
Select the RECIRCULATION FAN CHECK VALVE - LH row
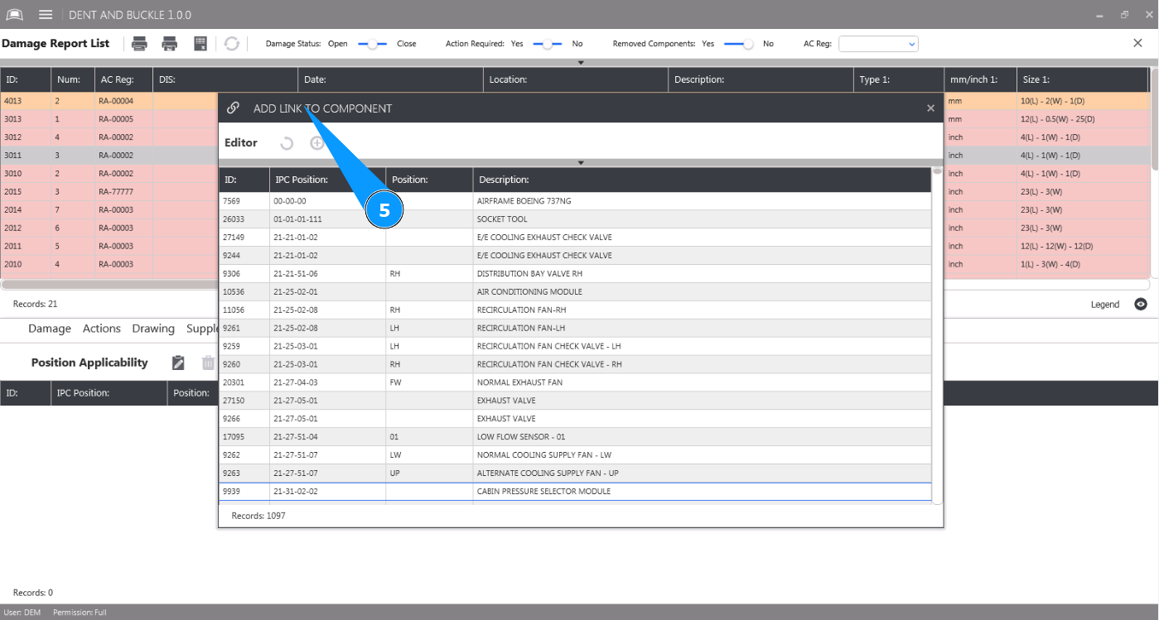pyautogui.click(x=575, y=346)
